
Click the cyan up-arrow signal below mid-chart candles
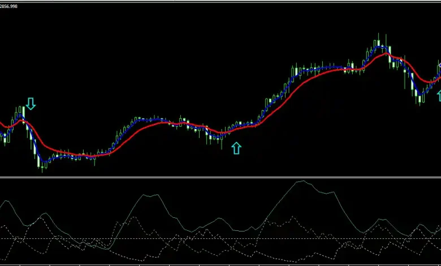(236, 148)
